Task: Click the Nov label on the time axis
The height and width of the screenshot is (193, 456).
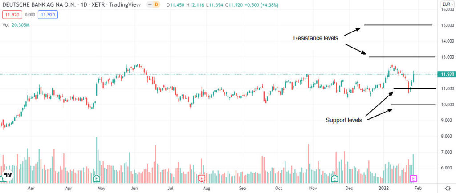Action: click(313, 188)
